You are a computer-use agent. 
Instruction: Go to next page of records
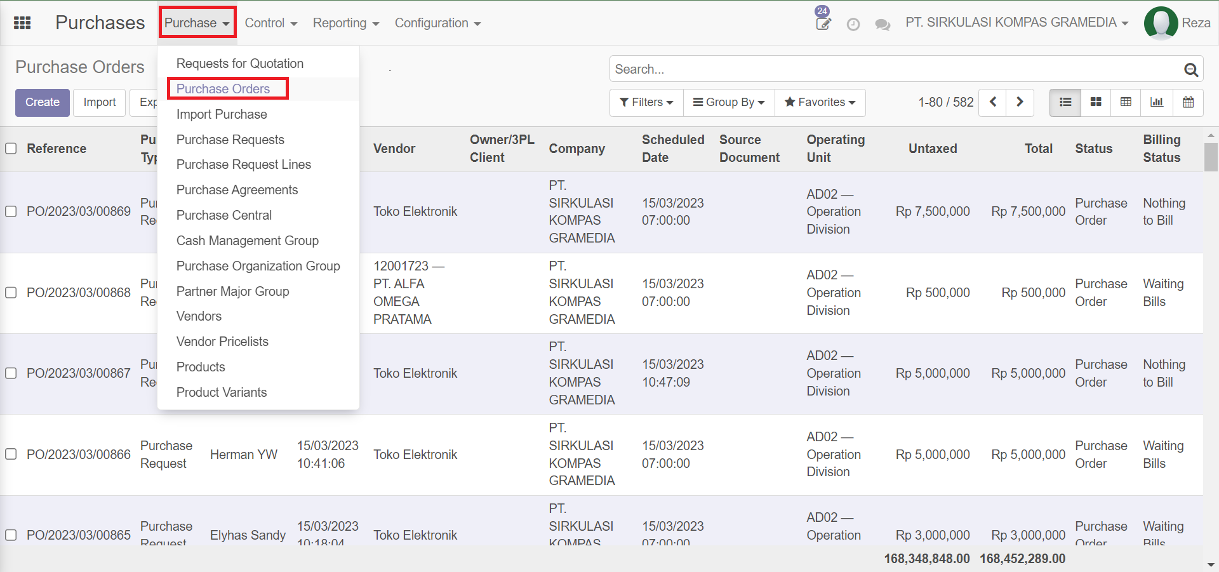1020,102
